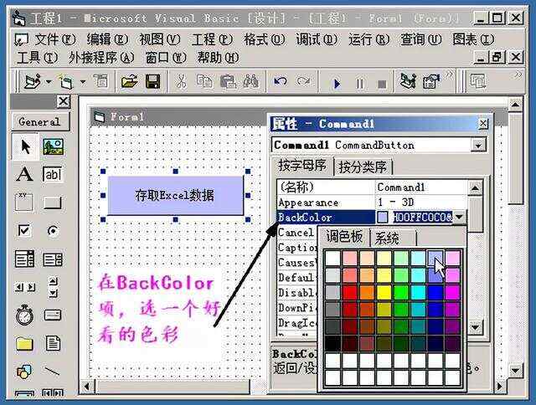Open the 格式(O) menu
536x405 pixels.
pos(264,39)
